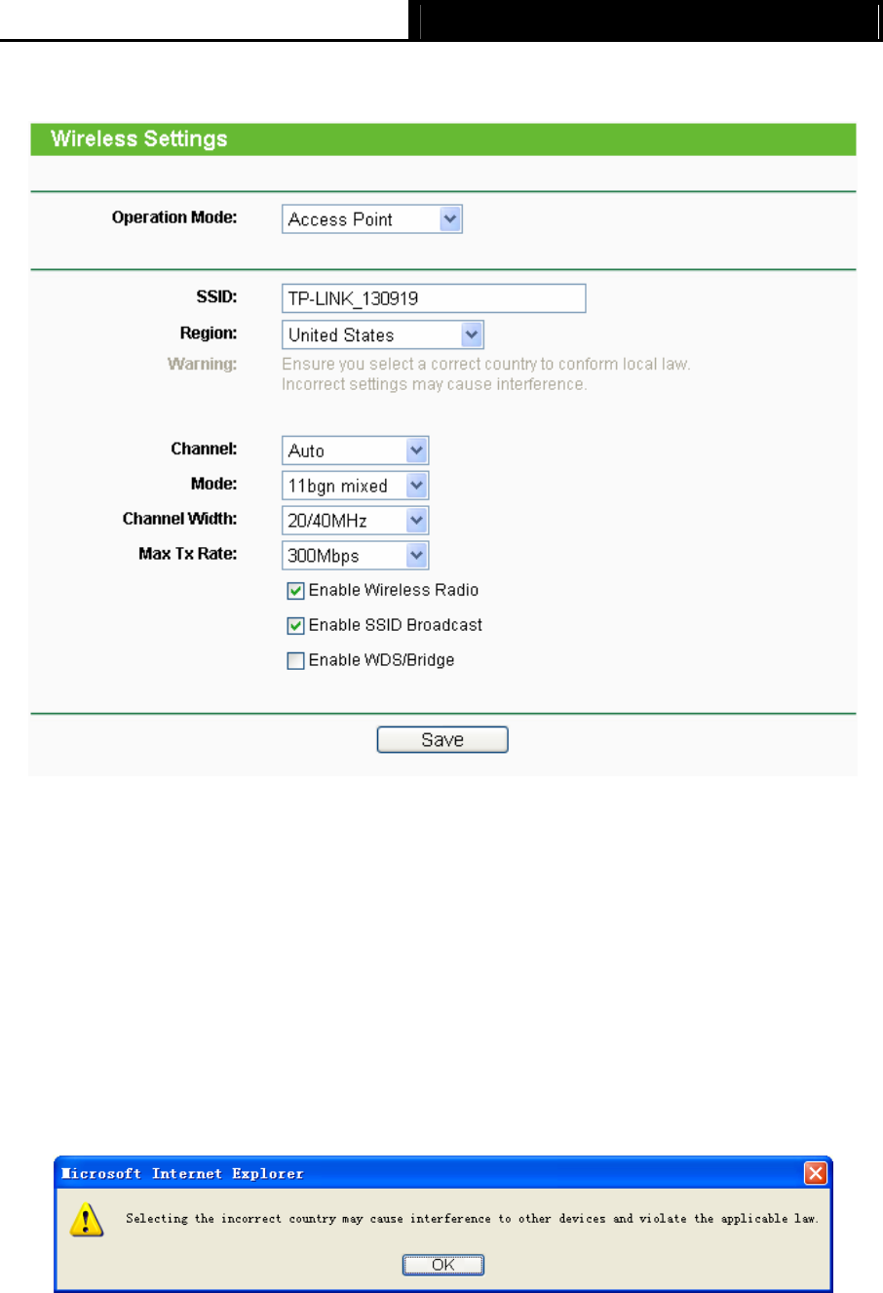Click the SSID label
The image size is (883, 1293).
[x=216, y=296]
